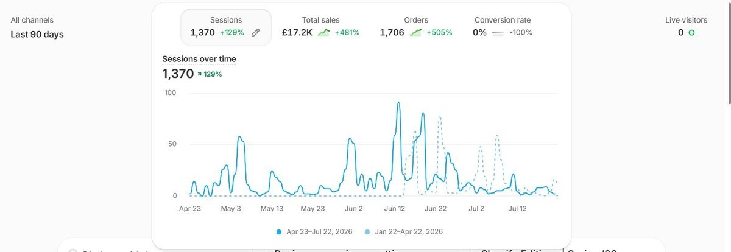Click the 1,706 orders value
731x252 pixels.
(x=392, y=33)
